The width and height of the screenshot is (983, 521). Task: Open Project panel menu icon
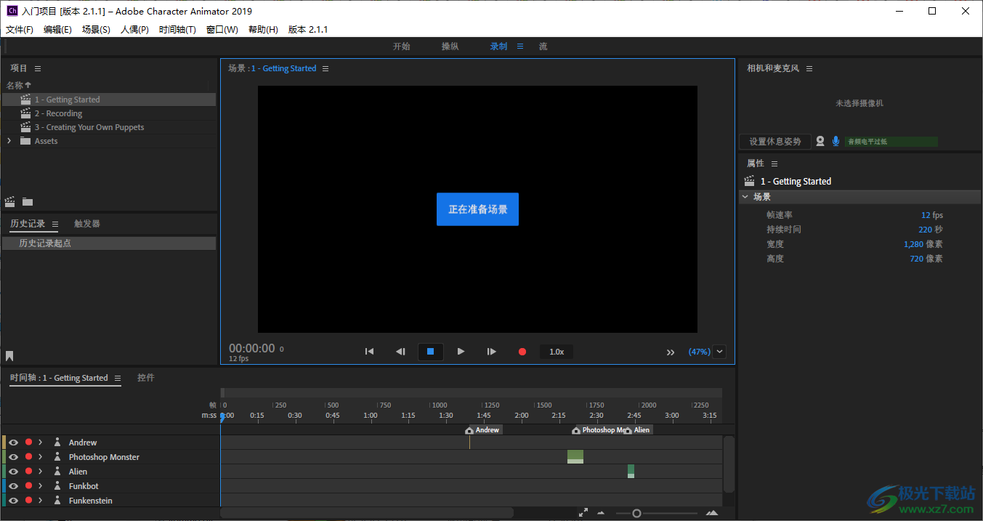(x=38, y=68)
